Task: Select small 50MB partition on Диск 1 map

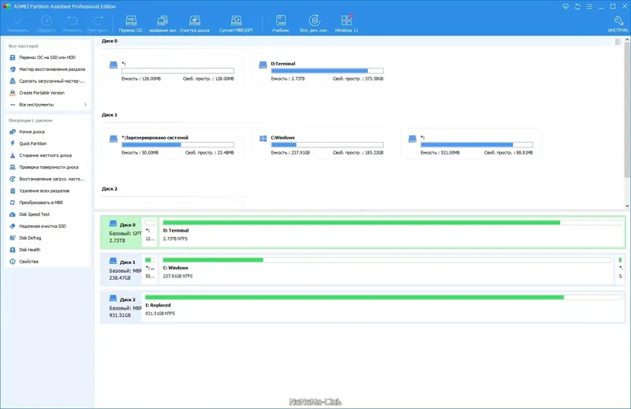Action: pyautogui.click(x=150, y=270)
